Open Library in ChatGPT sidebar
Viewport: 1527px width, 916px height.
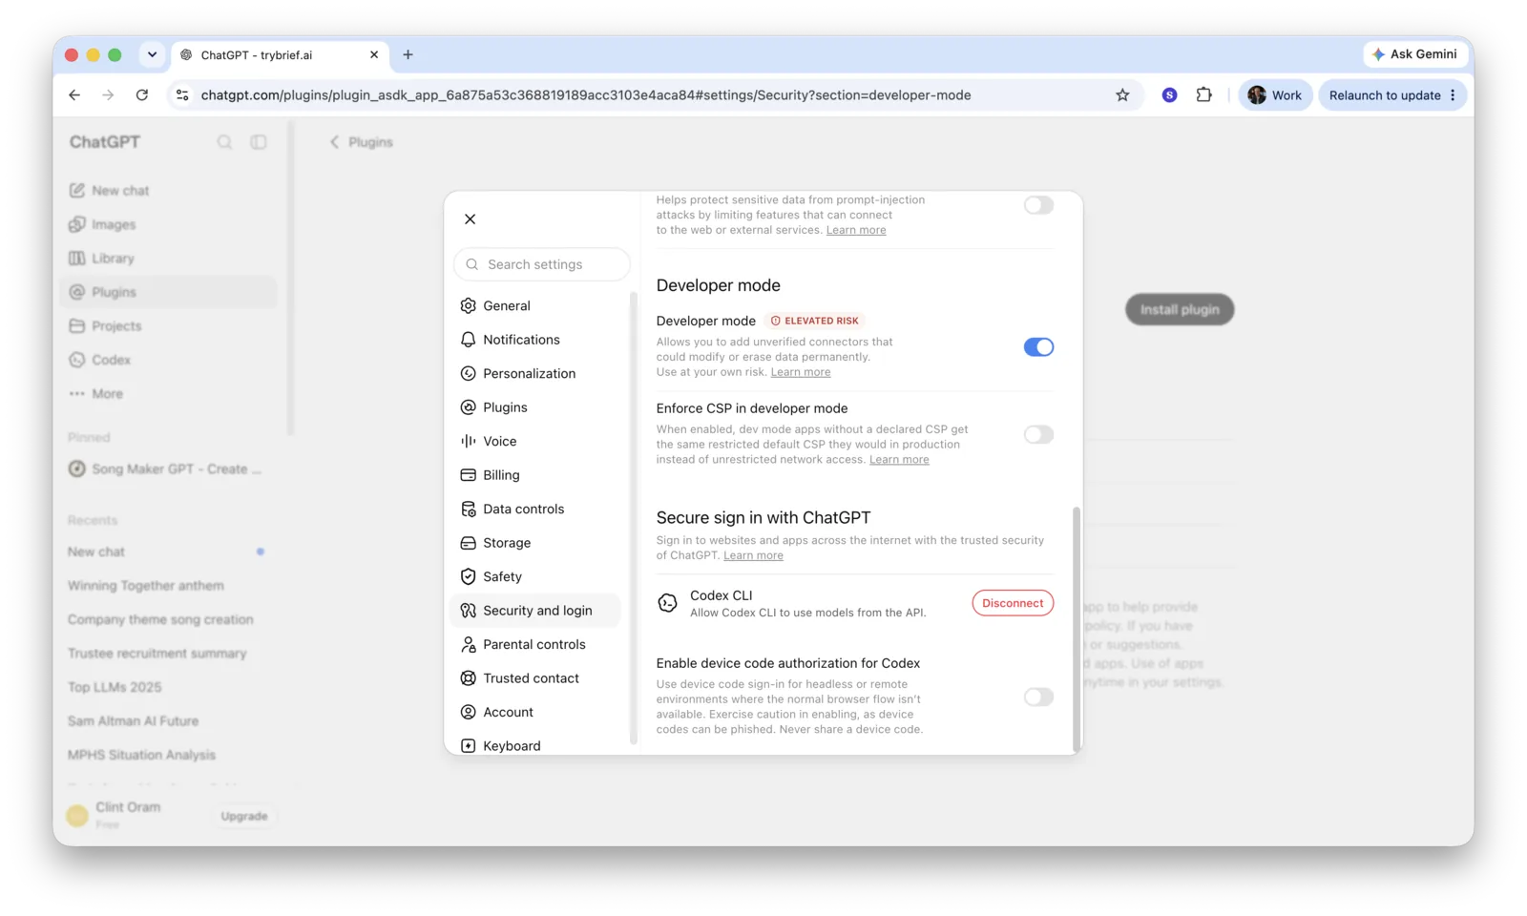click(x=168, y=259)
